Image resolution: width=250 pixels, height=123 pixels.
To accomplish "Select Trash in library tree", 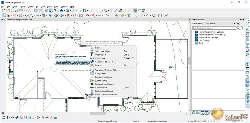I will click(201, 43).
